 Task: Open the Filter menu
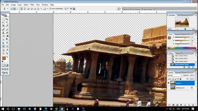(32, 5)
